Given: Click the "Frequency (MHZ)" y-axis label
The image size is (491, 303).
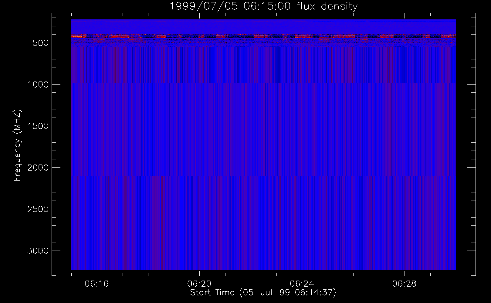Looking at the screenshot, I should point(18,145).
